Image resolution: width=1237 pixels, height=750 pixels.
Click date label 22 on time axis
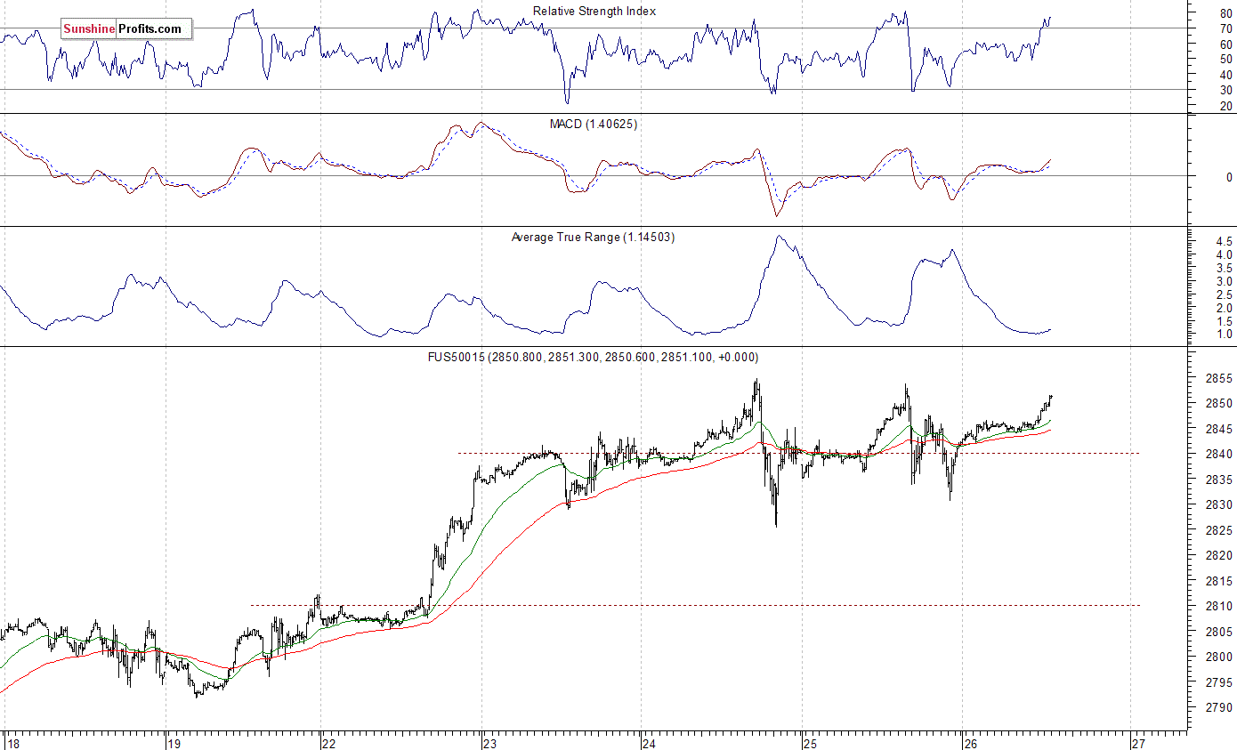(x=329, y=742)
